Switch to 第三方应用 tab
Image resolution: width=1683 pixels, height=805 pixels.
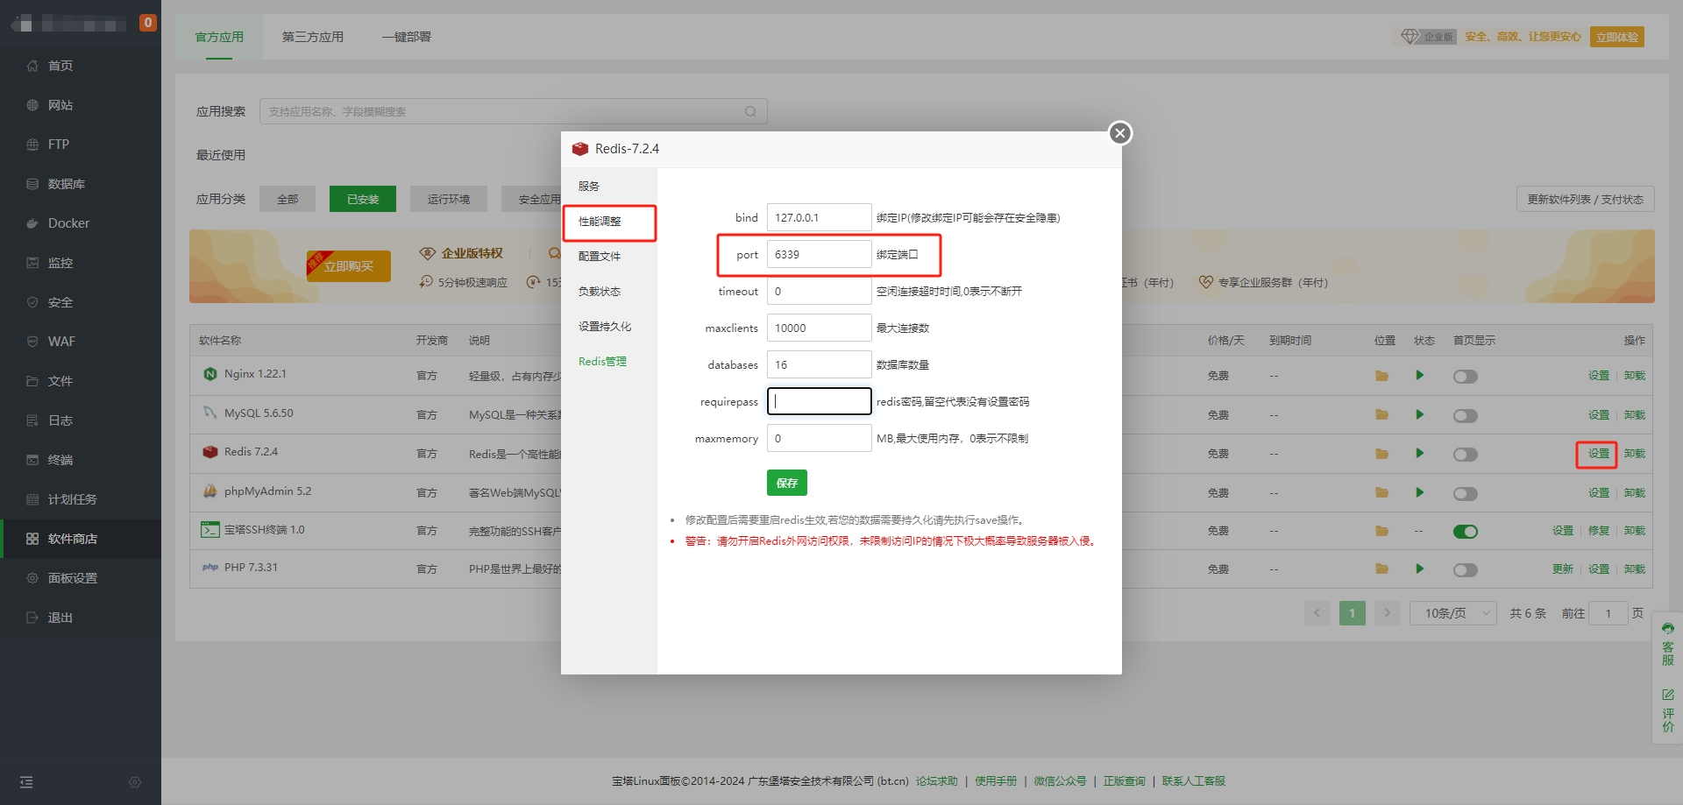312,37
